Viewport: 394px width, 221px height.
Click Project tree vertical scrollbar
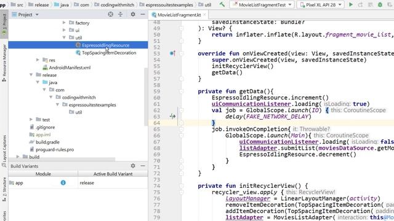(x=146, y=96)
